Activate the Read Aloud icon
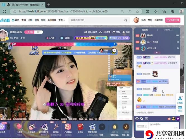186x140 pixels. coord(130,11)
